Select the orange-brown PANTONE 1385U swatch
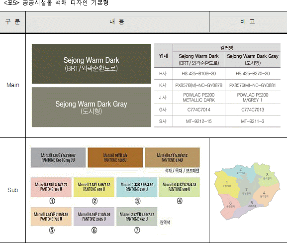This screenshot has height=243, width=287. (115, 158)
